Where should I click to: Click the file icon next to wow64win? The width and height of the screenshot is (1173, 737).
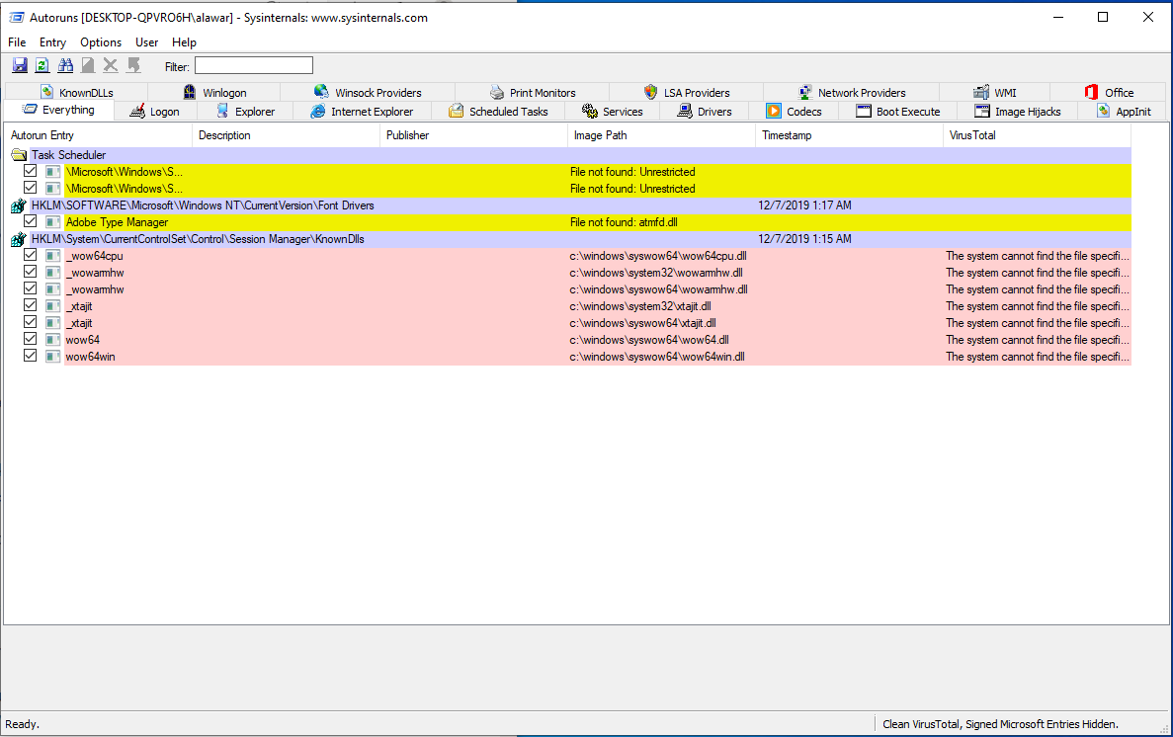tap(52, 357)
